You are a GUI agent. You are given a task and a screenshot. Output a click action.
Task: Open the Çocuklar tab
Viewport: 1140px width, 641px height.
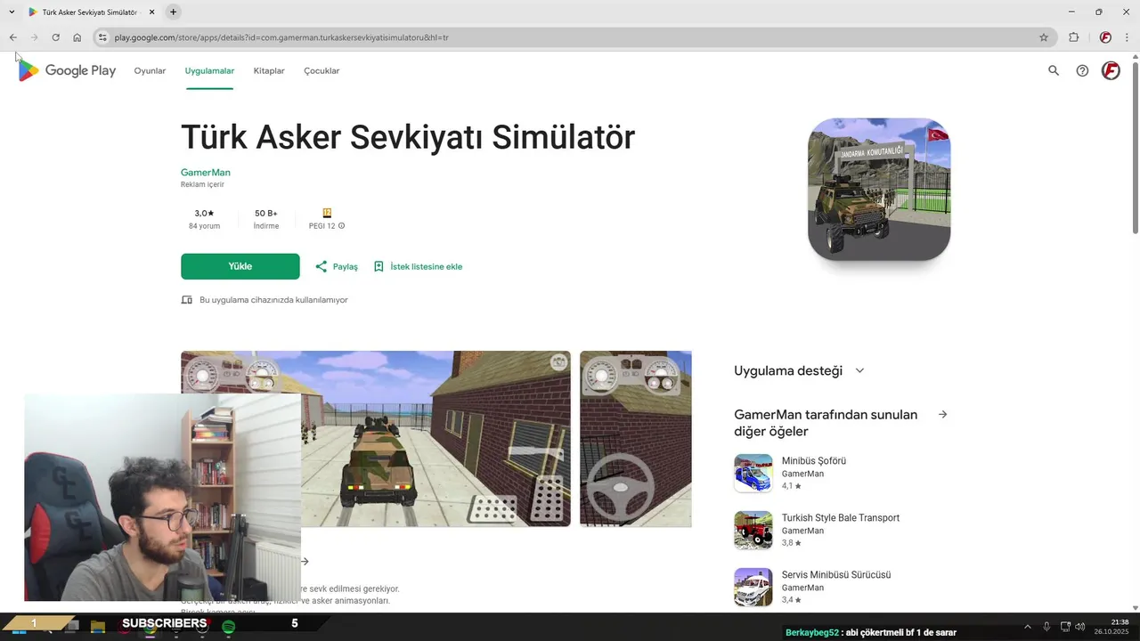tap(322, 70)
